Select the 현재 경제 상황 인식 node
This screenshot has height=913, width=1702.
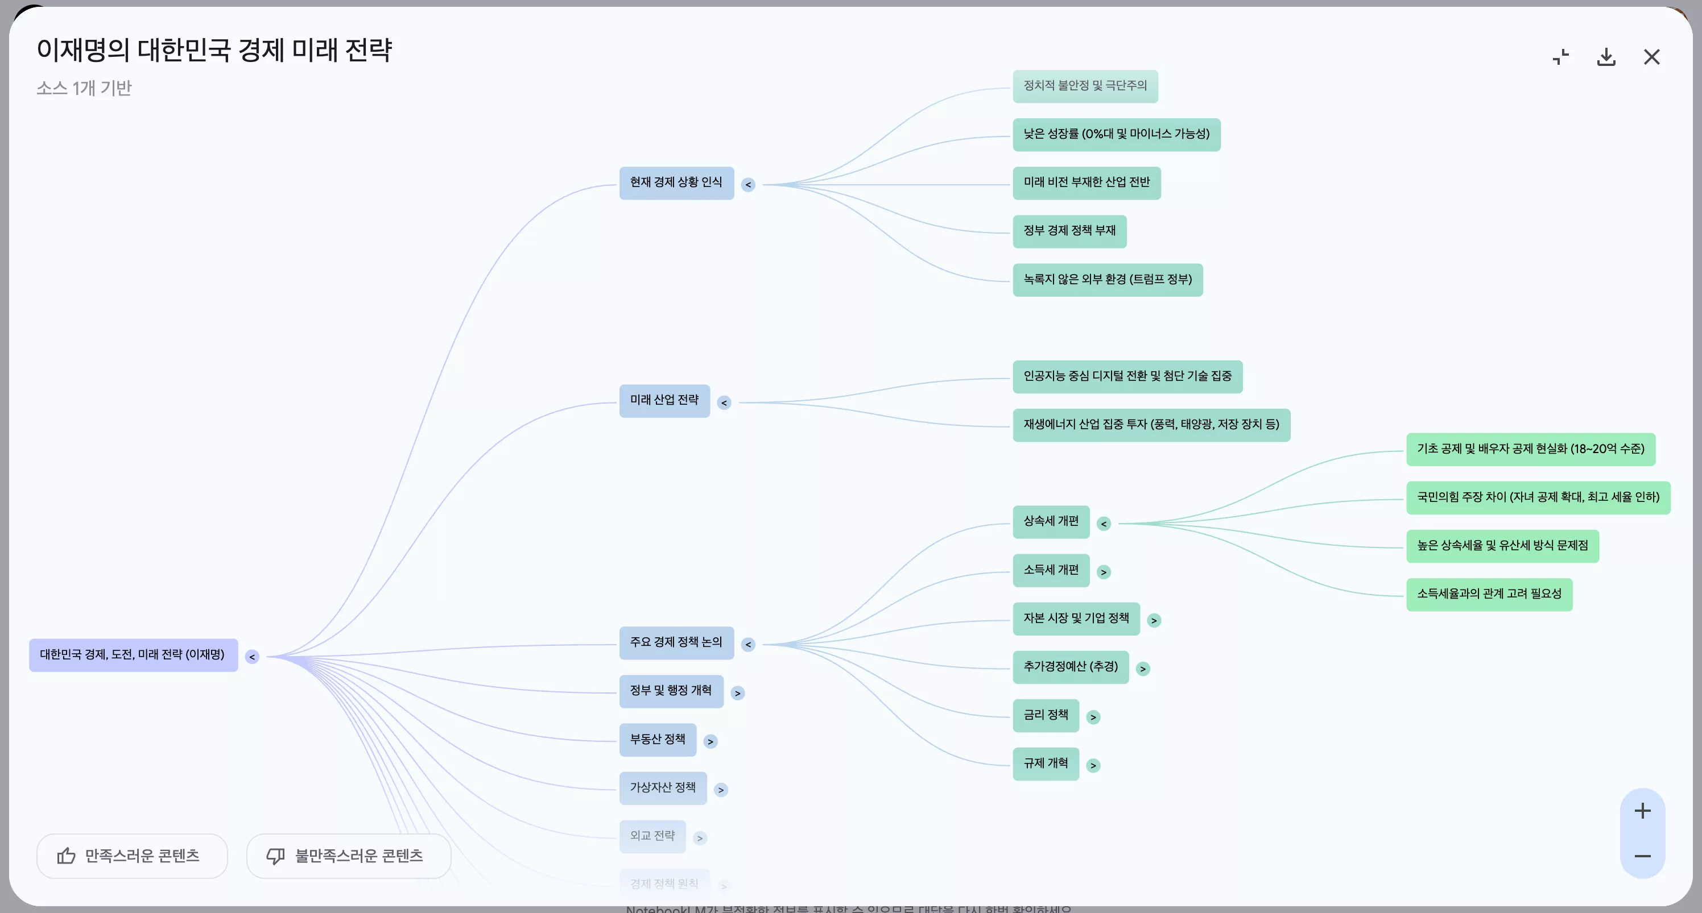tap(676, 183)
